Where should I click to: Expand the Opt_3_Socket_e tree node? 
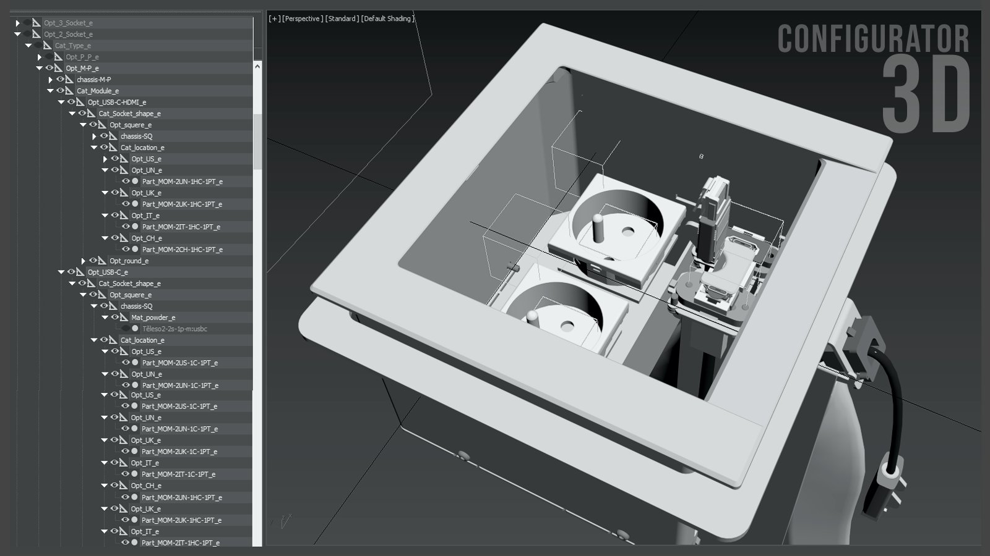pos(18,23)
